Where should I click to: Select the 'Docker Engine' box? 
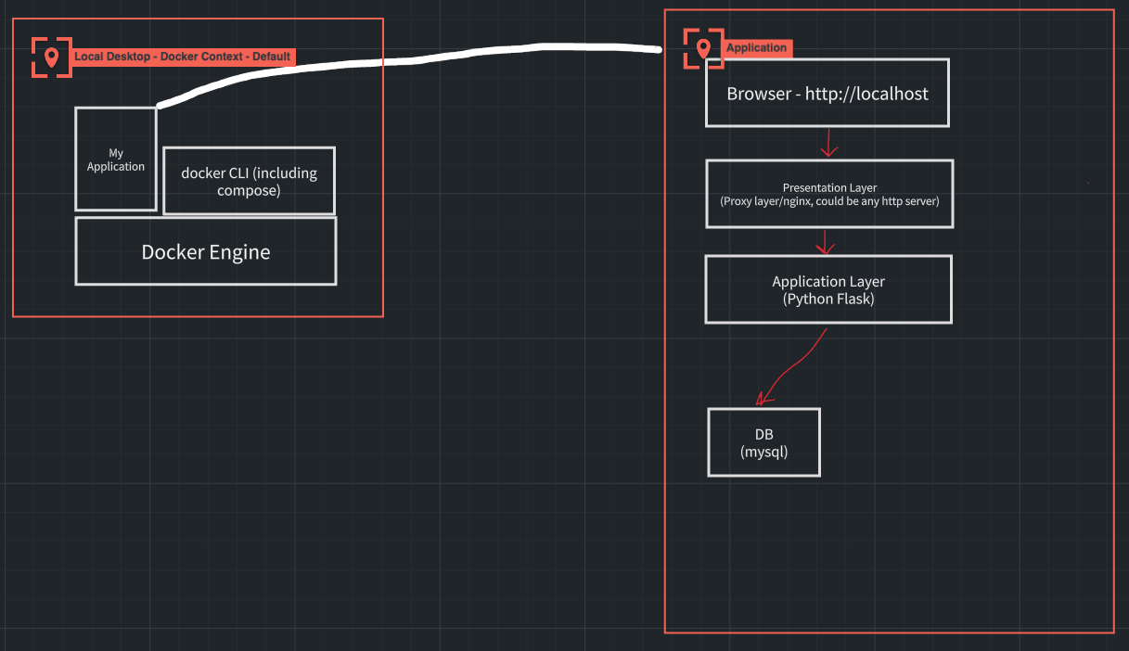(x=206, y=251)
